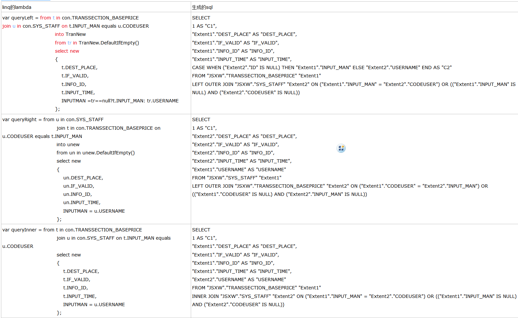Click the small blue icon beside the SQL text
The image size is (518, 318).
coord(341,148)
